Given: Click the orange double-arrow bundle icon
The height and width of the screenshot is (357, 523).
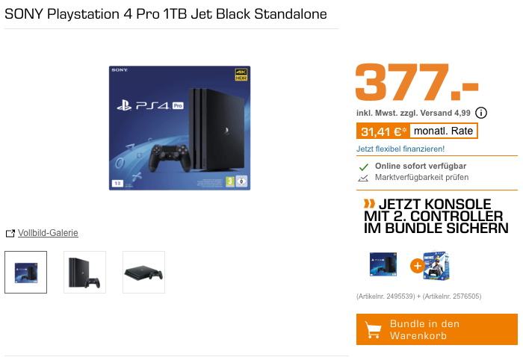Looking at the screenshot, I should click(x=369, y=203).
